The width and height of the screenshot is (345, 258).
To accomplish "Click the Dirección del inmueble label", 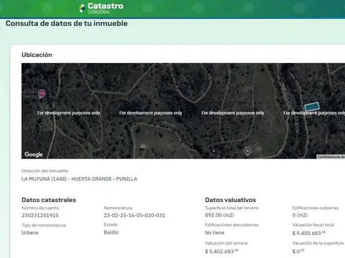I will [45, 171].
